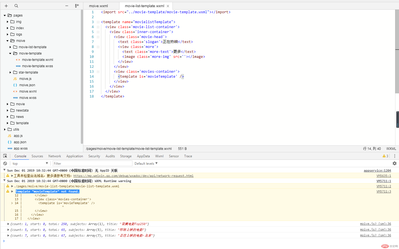Click the cursor position status 行 14, 列 40
Viewport: 399px width, 249px height.
pos(372,149)
